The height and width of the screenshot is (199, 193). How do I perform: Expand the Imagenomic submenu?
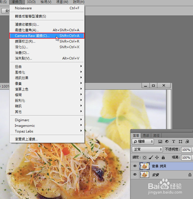pos(47,126)
